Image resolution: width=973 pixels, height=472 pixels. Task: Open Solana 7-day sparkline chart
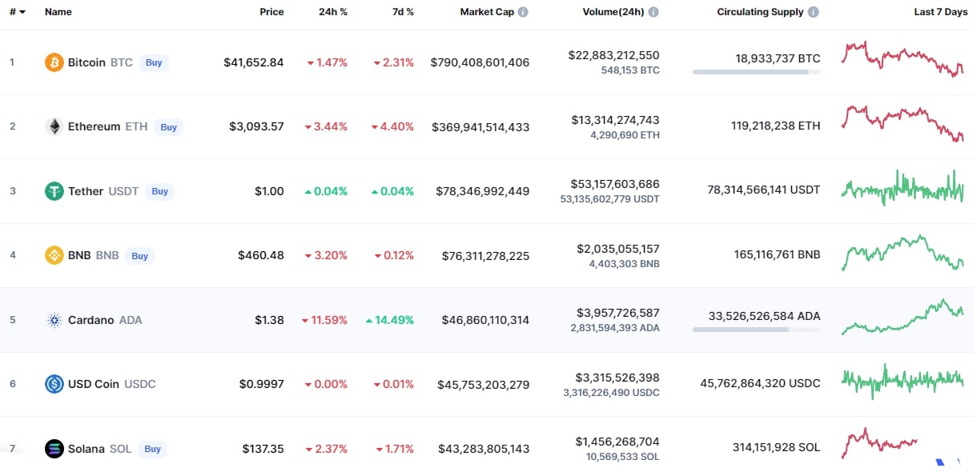click(x=879, y=443)
